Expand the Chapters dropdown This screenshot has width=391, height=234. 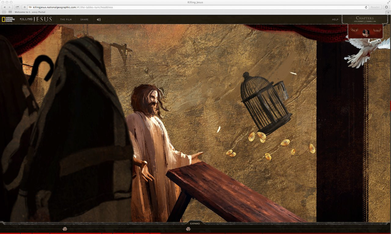(x=365, y=19)
